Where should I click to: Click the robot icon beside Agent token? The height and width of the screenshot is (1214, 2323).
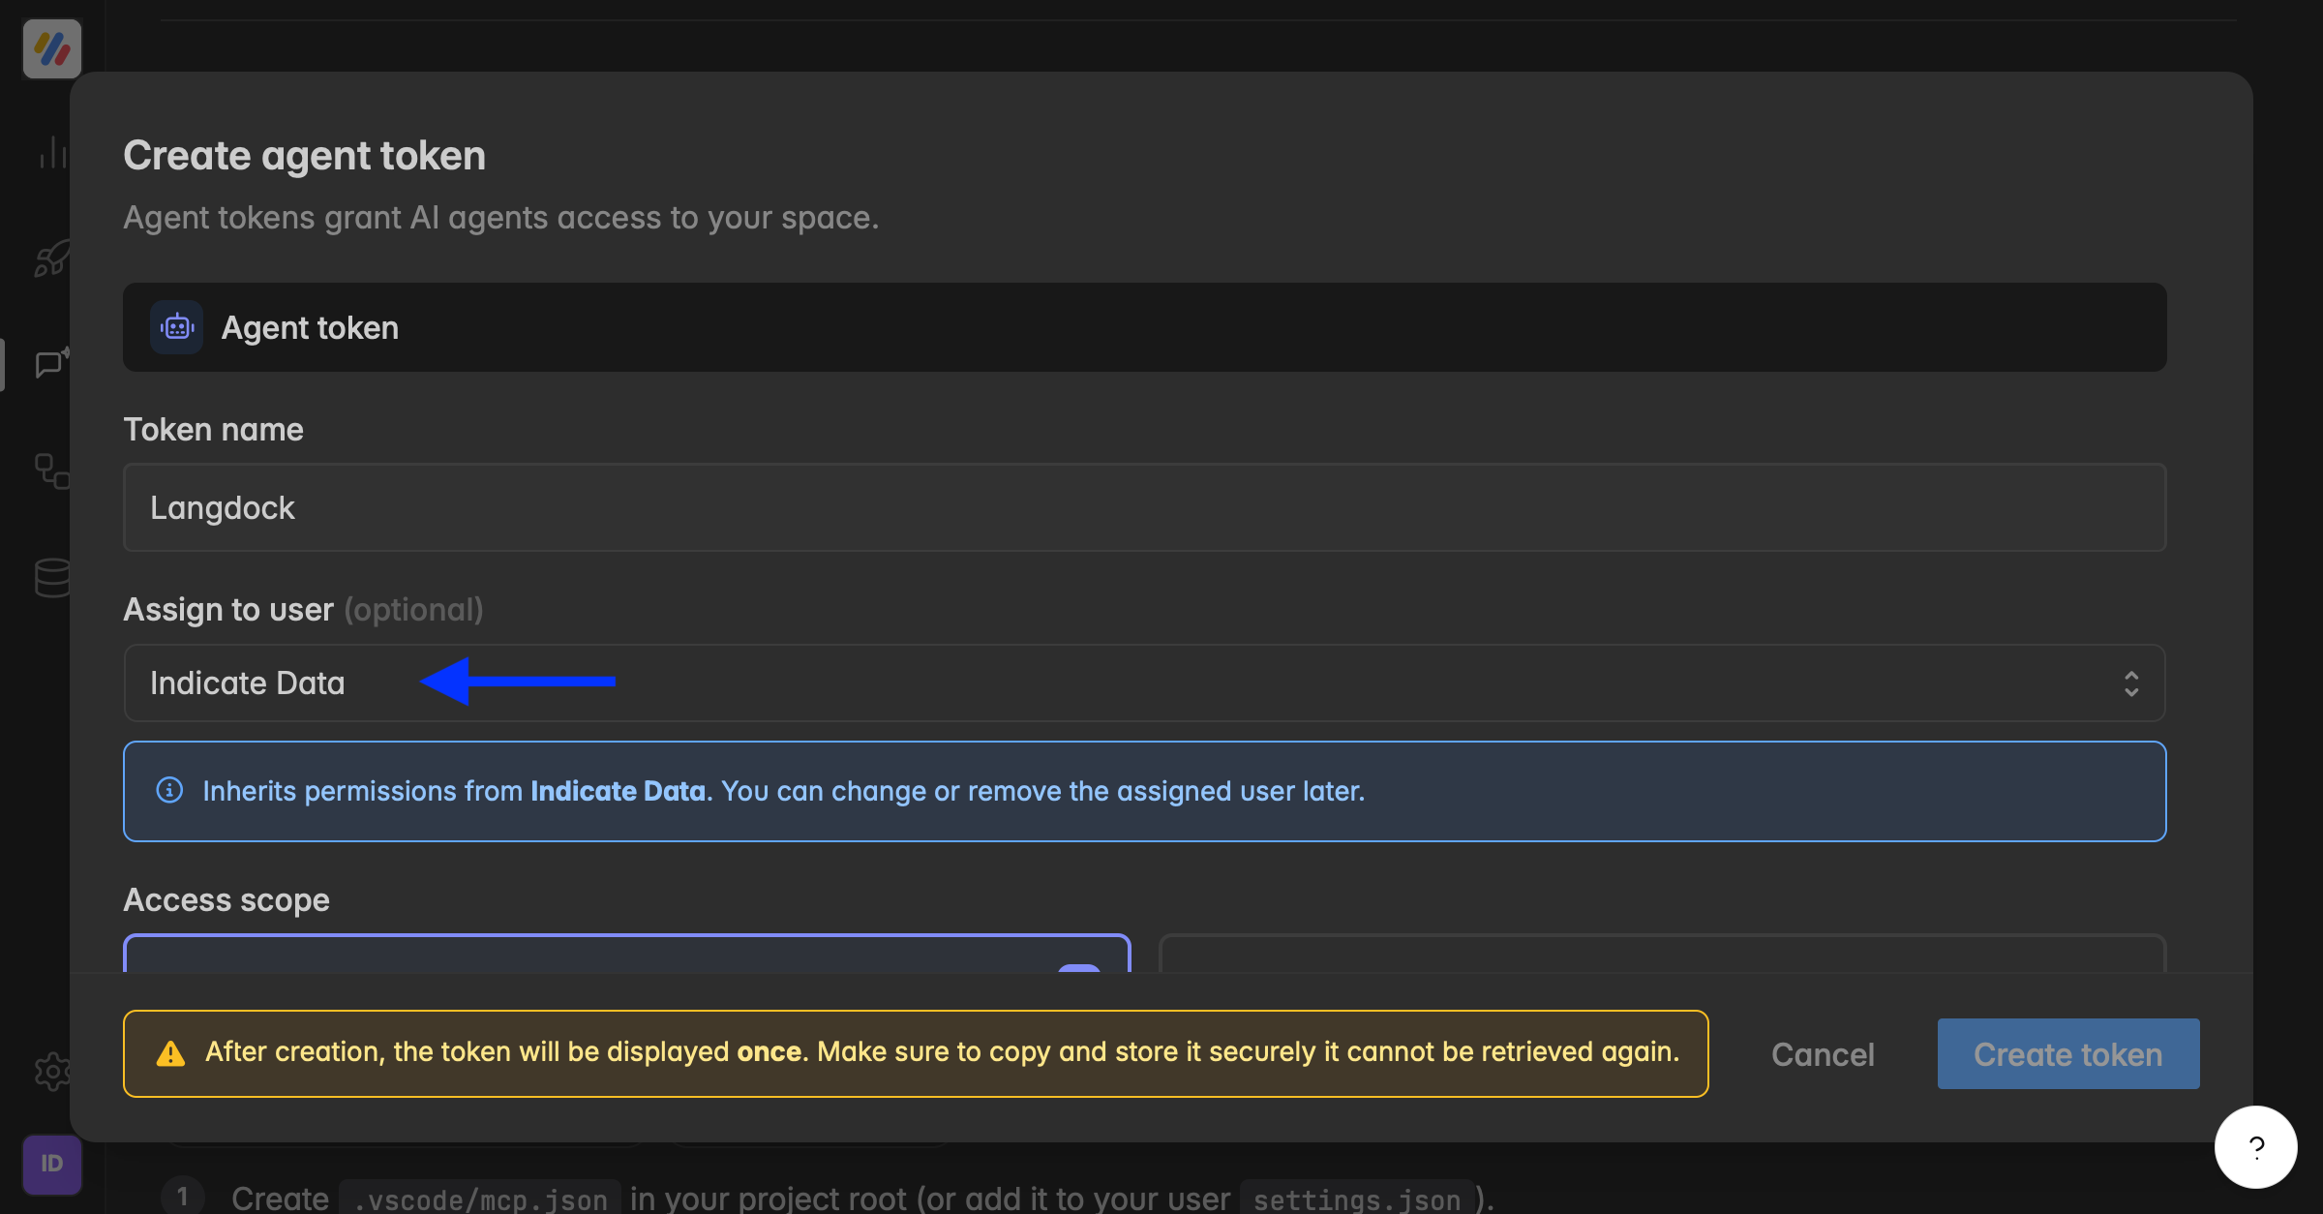point(176,327)
